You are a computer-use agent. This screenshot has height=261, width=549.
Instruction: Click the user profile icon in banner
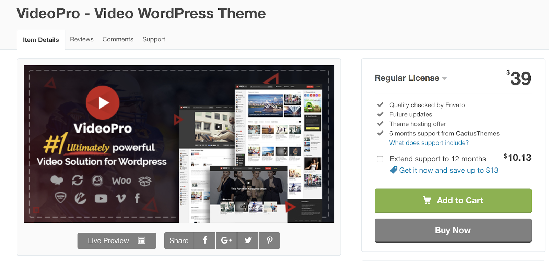coord(97,180)
